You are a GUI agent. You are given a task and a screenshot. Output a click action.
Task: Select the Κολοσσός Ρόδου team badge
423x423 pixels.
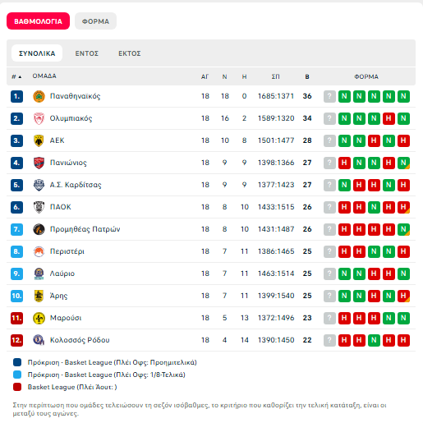click(x=39, y=340)
